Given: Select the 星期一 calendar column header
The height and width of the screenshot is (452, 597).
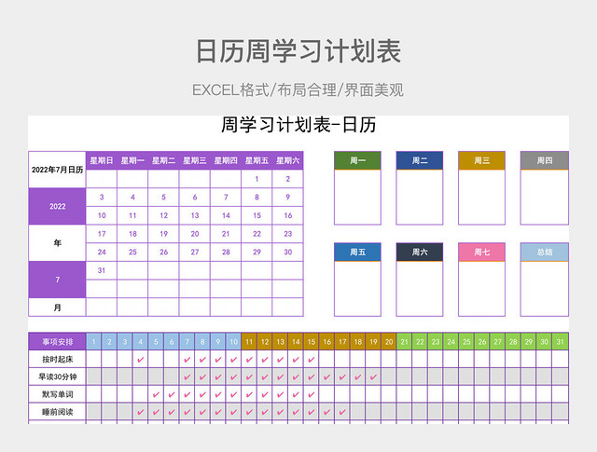Looking at the screenshot, I should (132, 160).
